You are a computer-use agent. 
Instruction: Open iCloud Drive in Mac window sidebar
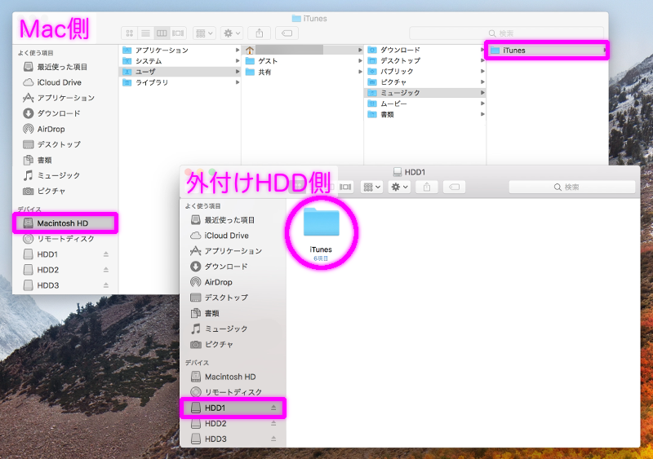(x=52, y=82)
